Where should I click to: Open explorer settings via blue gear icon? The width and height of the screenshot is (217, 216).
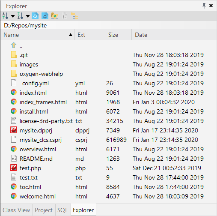[x=45, y=16]
